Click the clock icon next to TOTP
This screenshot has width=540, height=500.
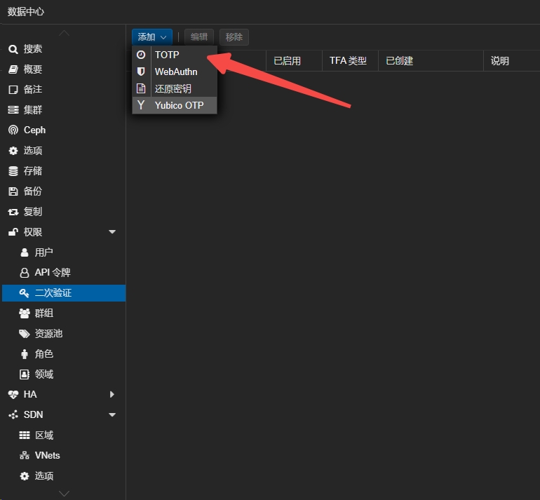(x=141, y=55)
